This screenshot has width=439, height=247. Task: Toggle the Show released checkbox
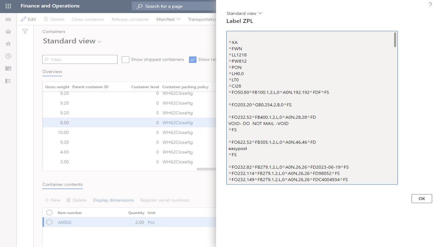193,59
